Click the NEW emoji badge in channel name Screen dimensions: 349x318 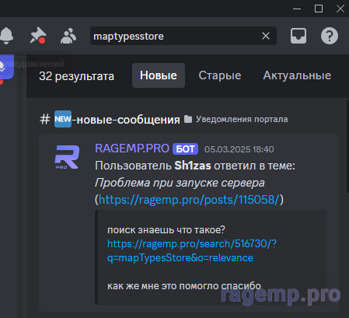pos(63,119)
